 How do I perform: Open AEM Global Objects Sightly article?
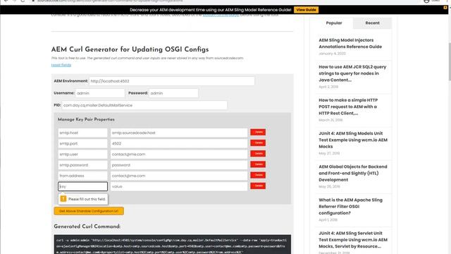(x=353, y=173)
